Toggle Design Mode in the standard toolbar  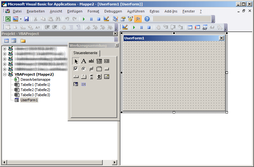click(x=106, y=19)
